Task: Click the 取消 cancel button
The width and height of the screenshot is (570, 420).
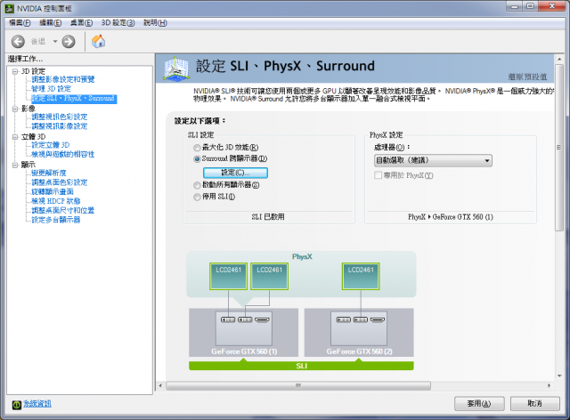Action: [534, 404]
